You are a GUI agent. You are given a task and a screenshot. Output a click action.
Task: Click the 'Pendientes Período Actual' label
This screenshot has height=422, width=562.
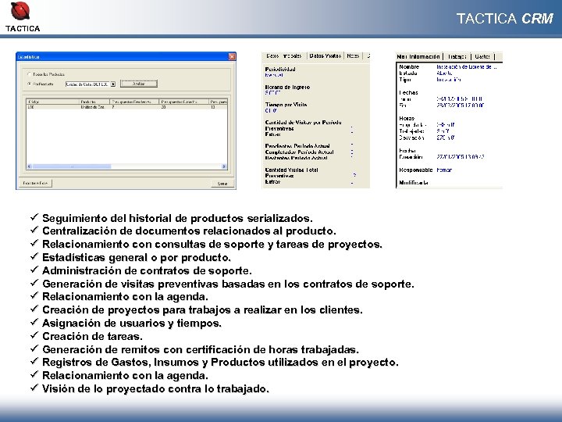pyautogui.click(x=297, y=146)
